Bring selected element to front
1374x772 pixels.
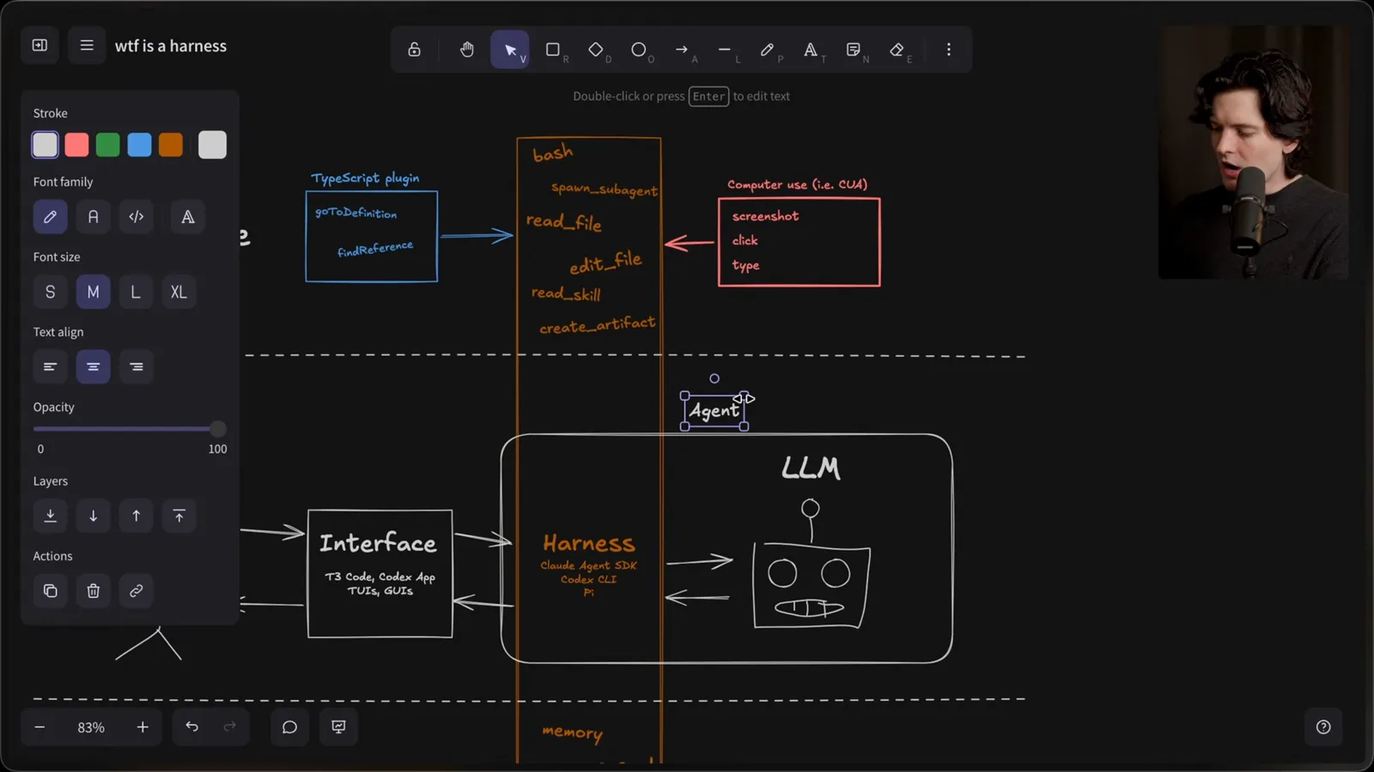tap(179, 516)
